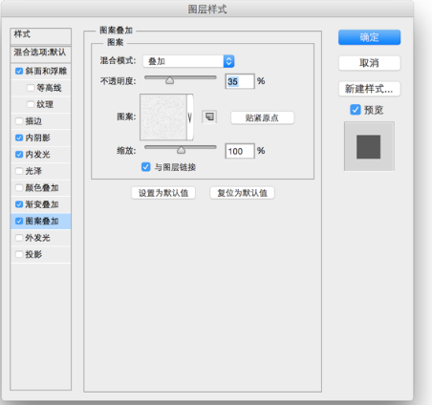
Task: Click the 设置为默认值 button
Action: pos(163,193)
